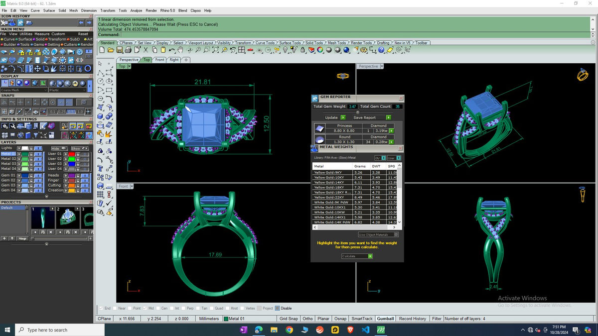Expand the Layers panel bottom arrow

coord(46,196)
